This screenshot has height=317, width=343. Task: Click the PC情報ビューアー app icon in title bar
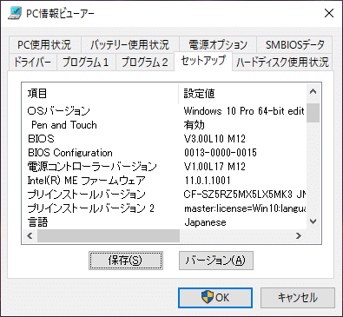tap(15, 13)
